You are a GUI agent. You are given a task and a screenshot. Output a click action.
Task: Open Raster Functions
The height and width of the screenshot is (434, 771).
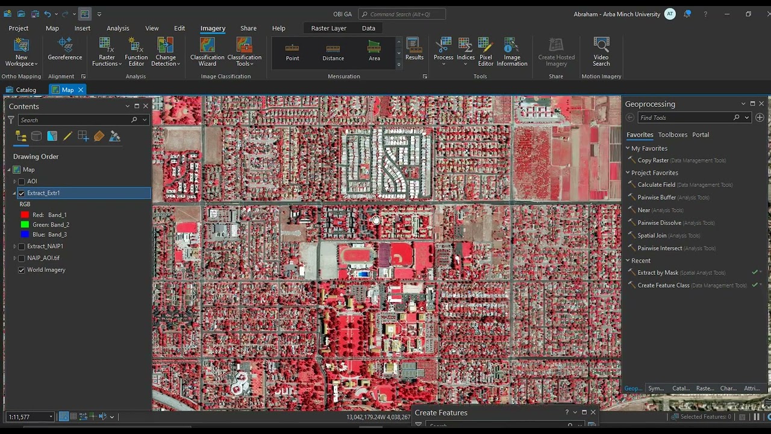pos(107,52)
